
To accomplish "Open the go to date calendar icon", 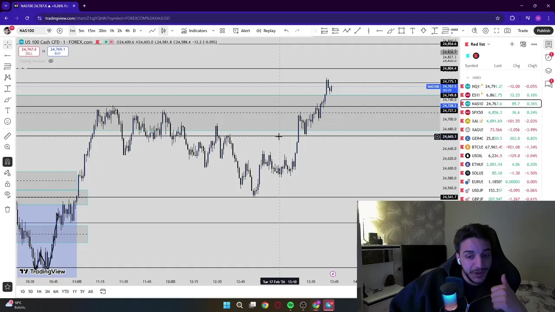I will pos(103,292).
